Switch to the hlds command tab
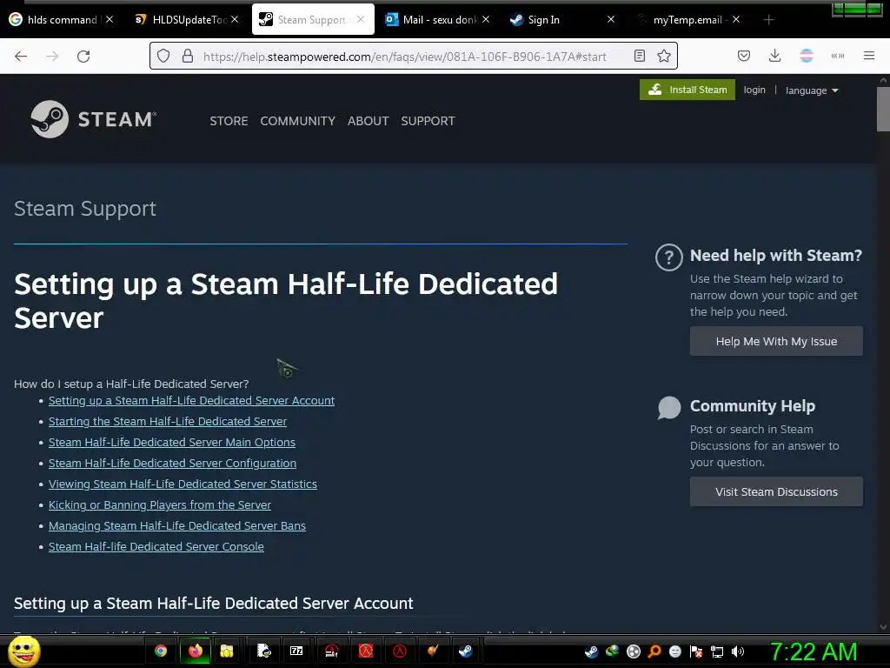This screenshot has height=668, width=890. pos(62,20)
